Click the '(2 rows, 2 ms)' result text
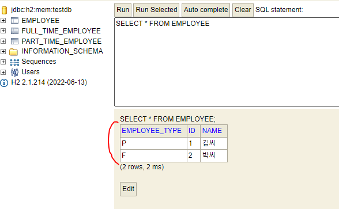 click(142, 167)
